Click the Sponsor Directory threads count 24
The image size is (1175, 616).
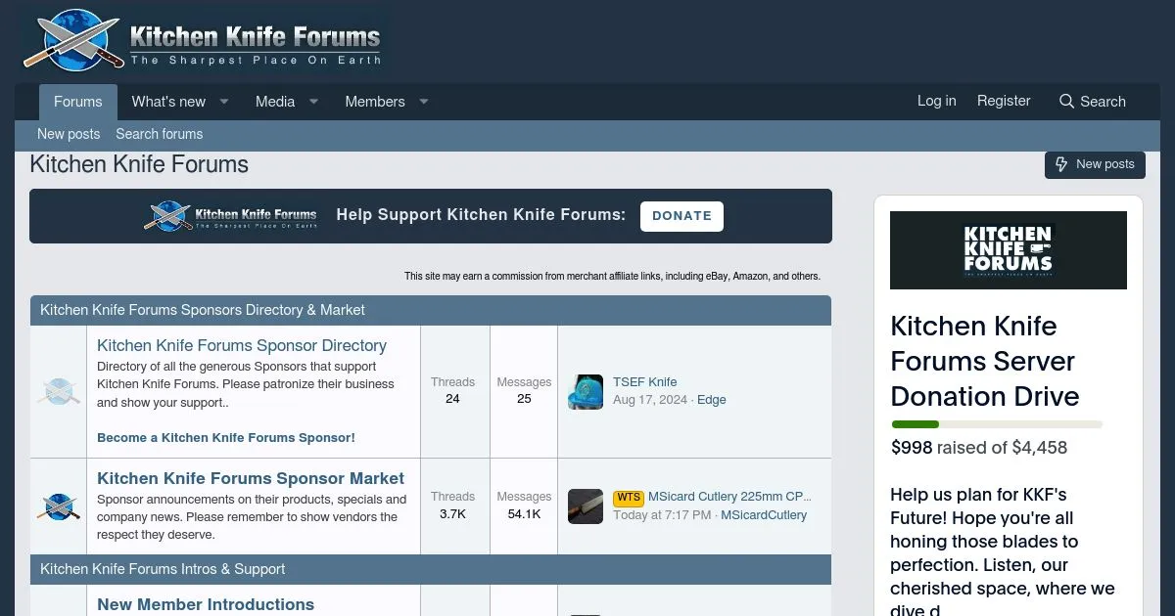452,399
